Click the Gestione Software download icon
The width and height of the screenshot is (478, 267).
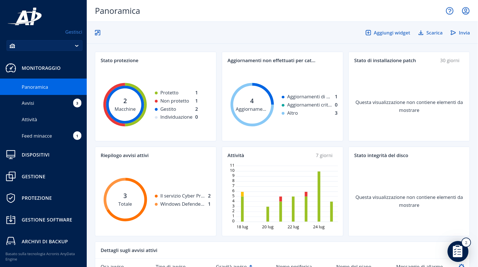pos(11,220)
